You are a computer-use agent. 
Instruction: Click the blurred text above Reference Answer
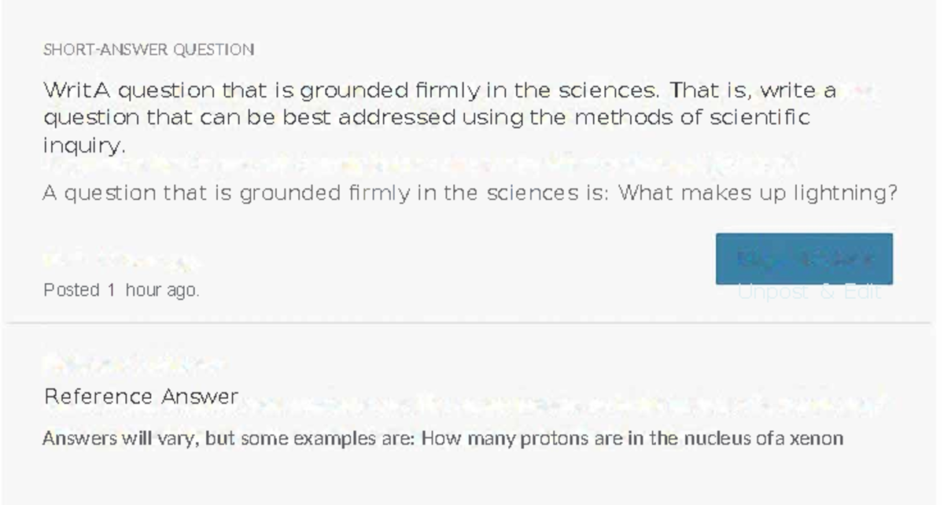click(132, 363)
